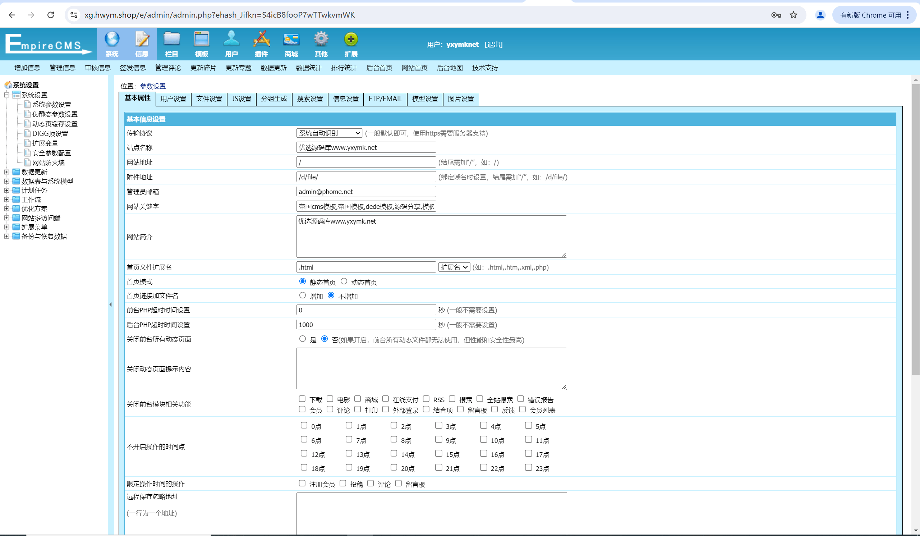Click the 参数设置 breadcrumb link
The image size is (920, 536).
(x=153, y=86)
